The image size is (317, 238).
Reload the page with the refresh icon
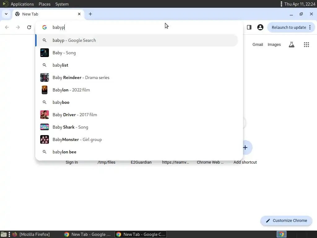coord(29,27)
